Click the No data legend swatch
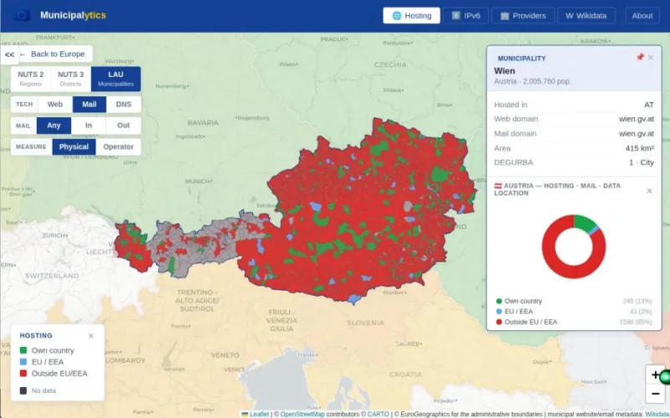670x418 pixels. (23, 390)
